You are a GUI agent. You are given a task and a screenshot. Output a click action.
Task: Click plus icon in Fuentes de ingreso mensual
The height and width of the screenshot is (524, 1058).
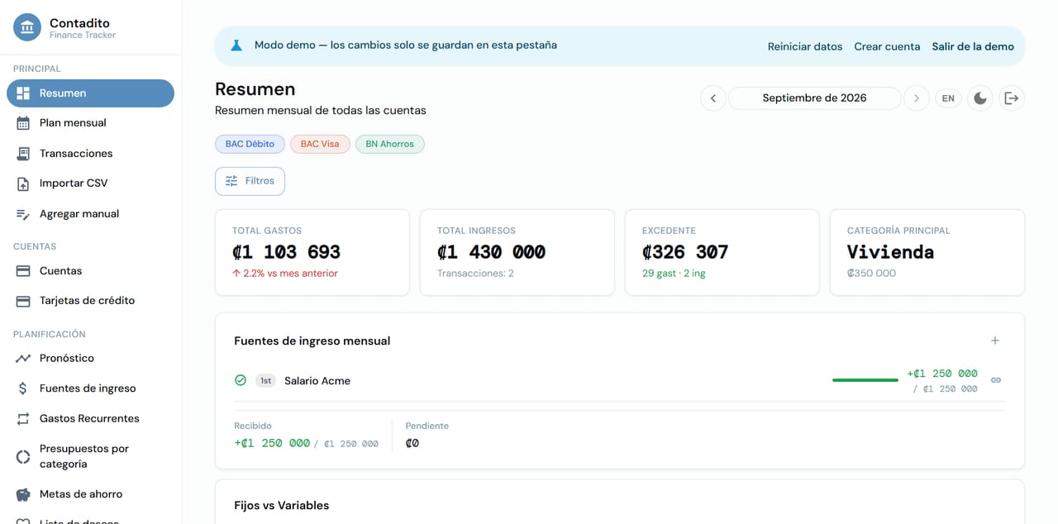[995, 341]
